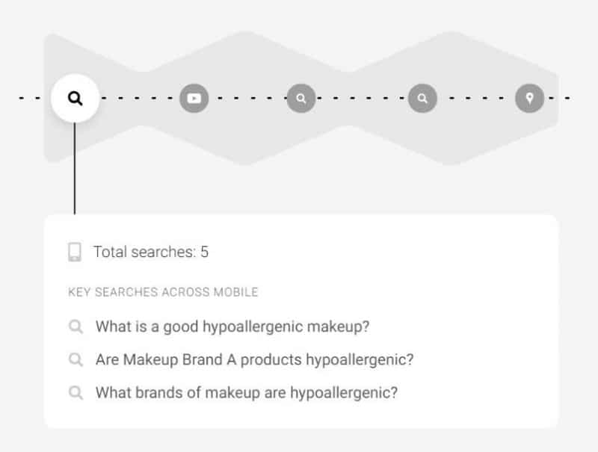Open "Are Makeup Brand A products hypoallergenic?" search
The height and width of the screenshot is (452, 598).
[x=254, y=359]
